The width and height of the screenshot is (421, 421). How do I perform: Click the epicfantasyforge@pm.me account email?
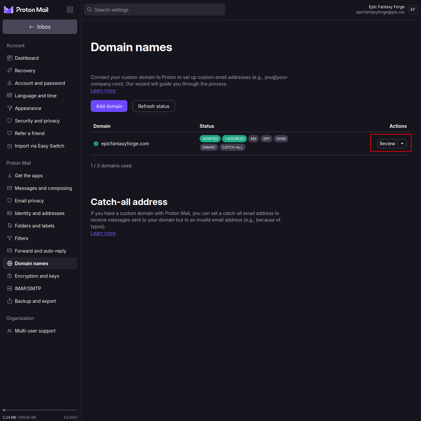click(x=380, y=12)
